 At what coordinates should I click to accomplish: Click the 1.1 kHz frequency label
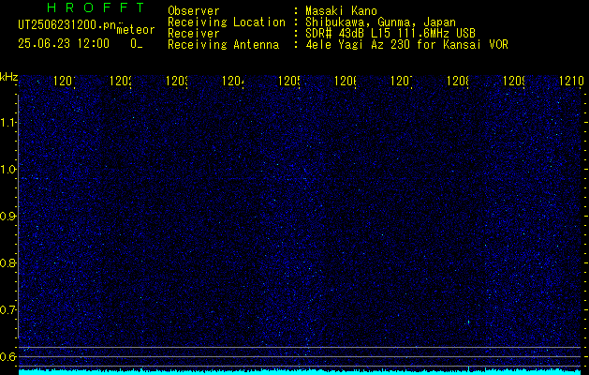click(8, 123)
